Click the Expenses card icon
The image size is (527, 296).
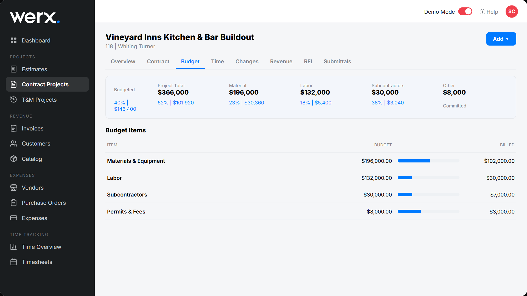[x=13, y=218]
